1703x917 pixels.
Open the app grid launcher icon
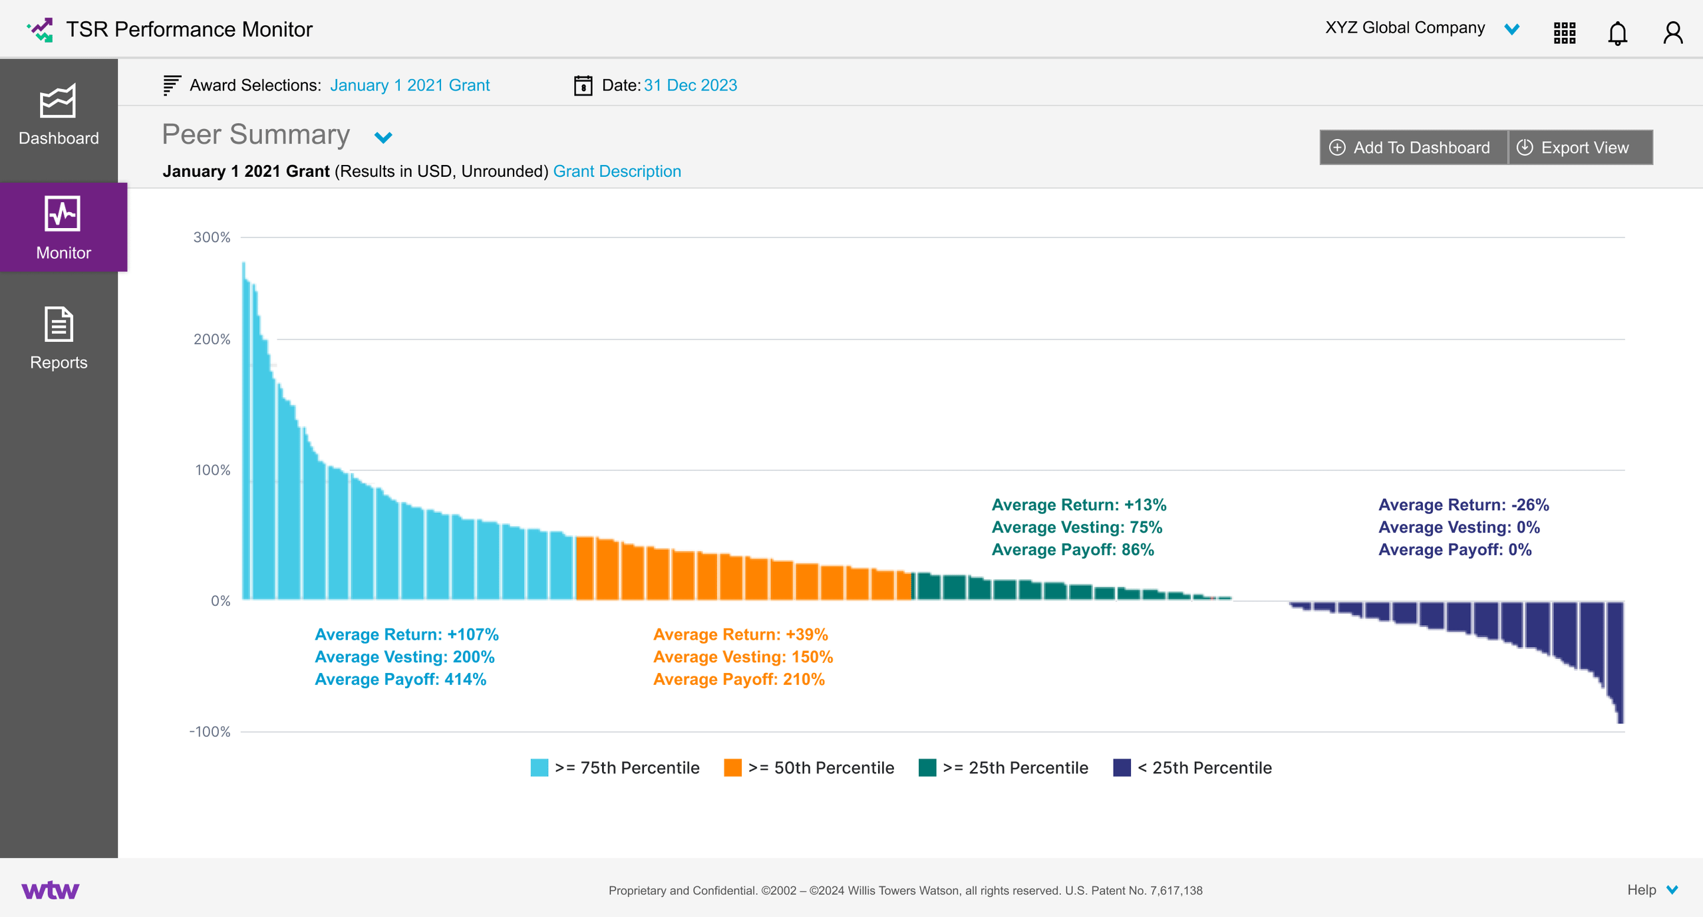click(x=1565, y=33)
